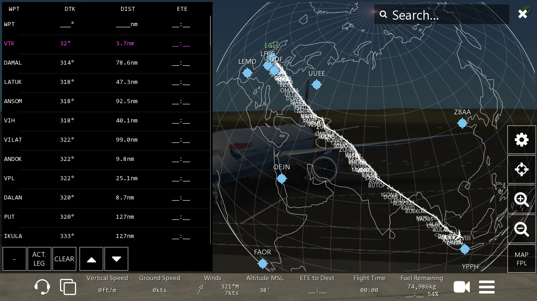
Task: Select the VILAT waypoint row
Action: (x=106, y=140)
